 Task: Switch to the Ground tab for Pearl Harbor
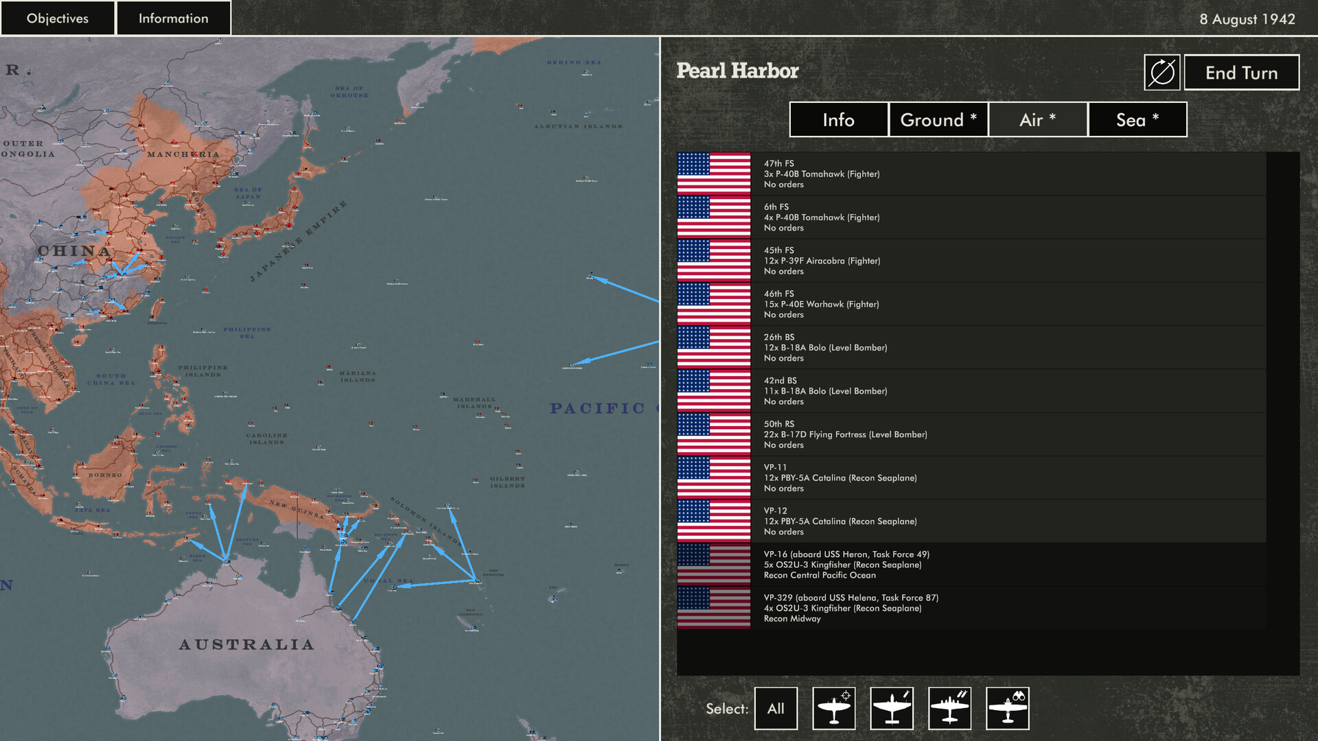938,119
